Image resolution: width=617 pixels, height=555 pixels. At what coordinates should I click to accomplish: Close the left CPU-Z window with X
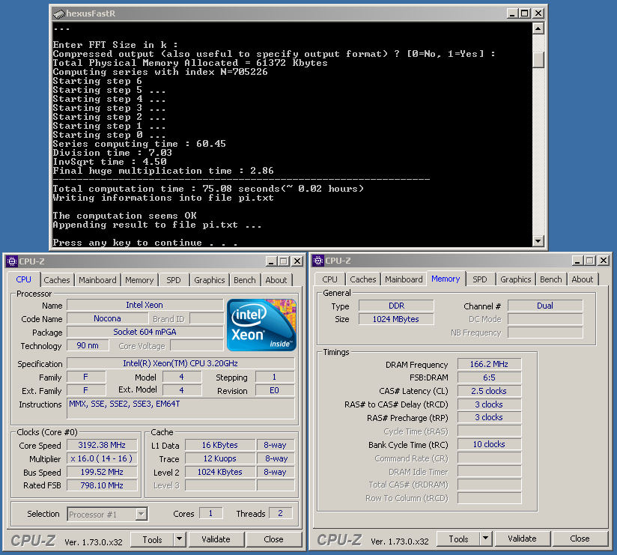[297, 261]
